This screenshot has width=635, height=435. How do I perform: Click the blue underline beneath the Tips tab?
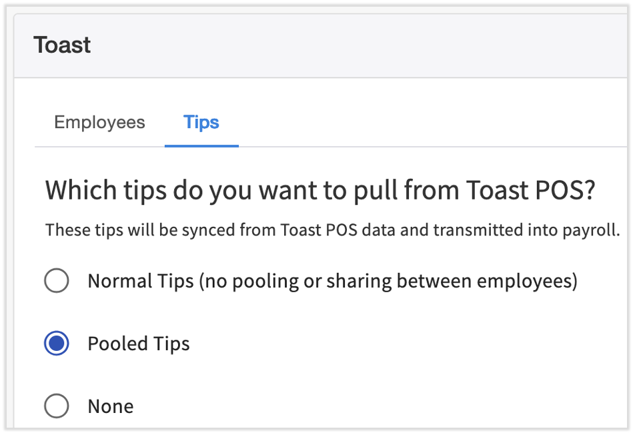tap(201, 145)
